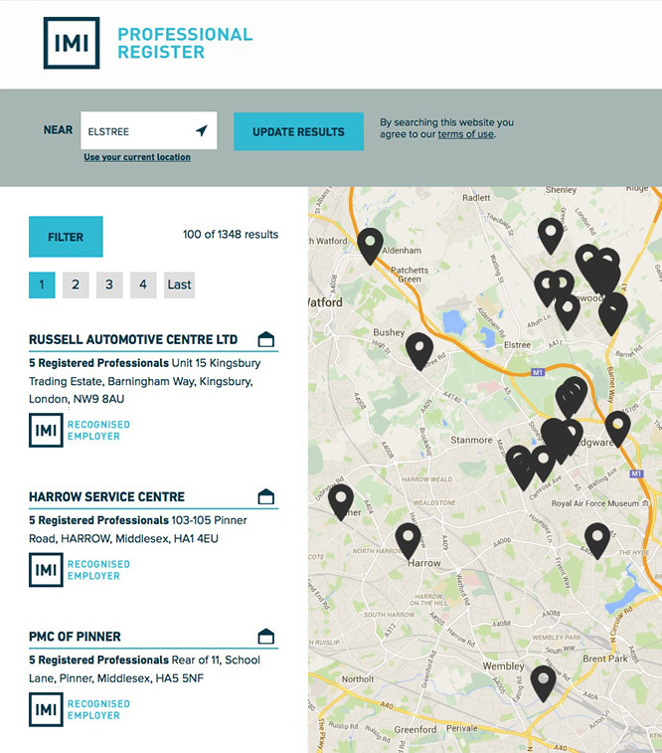Click the 103-105 Pinner Road address text
Screen dimensions: 662x753
coord(138,529)
